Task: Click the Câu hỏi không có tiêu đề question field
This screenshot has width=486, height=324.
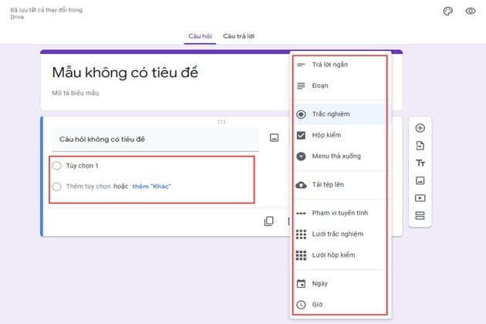Action: (155, 139)
